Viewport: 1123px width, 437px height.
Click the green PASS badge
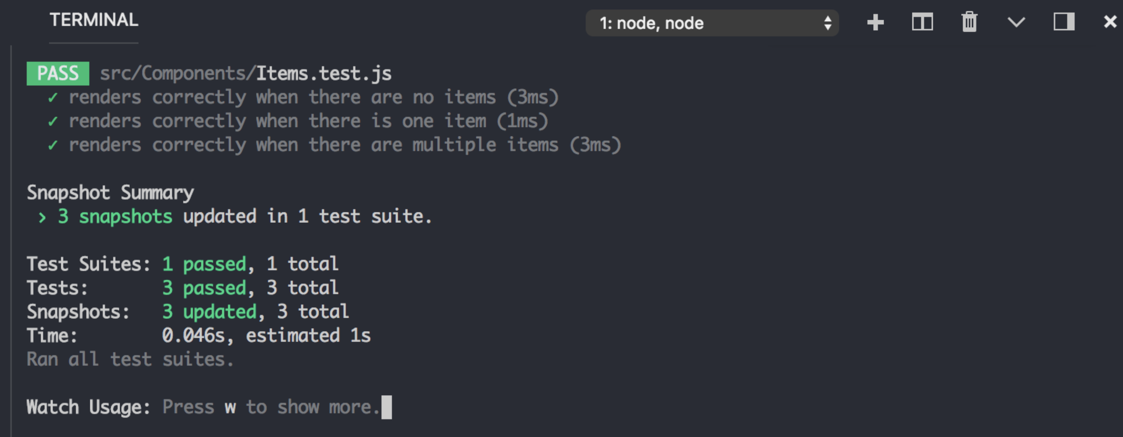pos(58,73)
